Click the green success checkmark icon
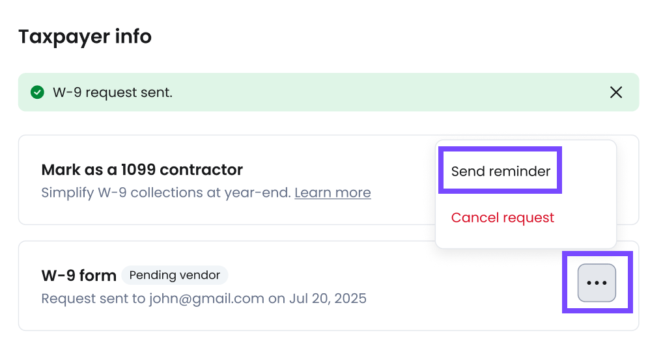This screenshot has height=355, width=663. point(37,92)
